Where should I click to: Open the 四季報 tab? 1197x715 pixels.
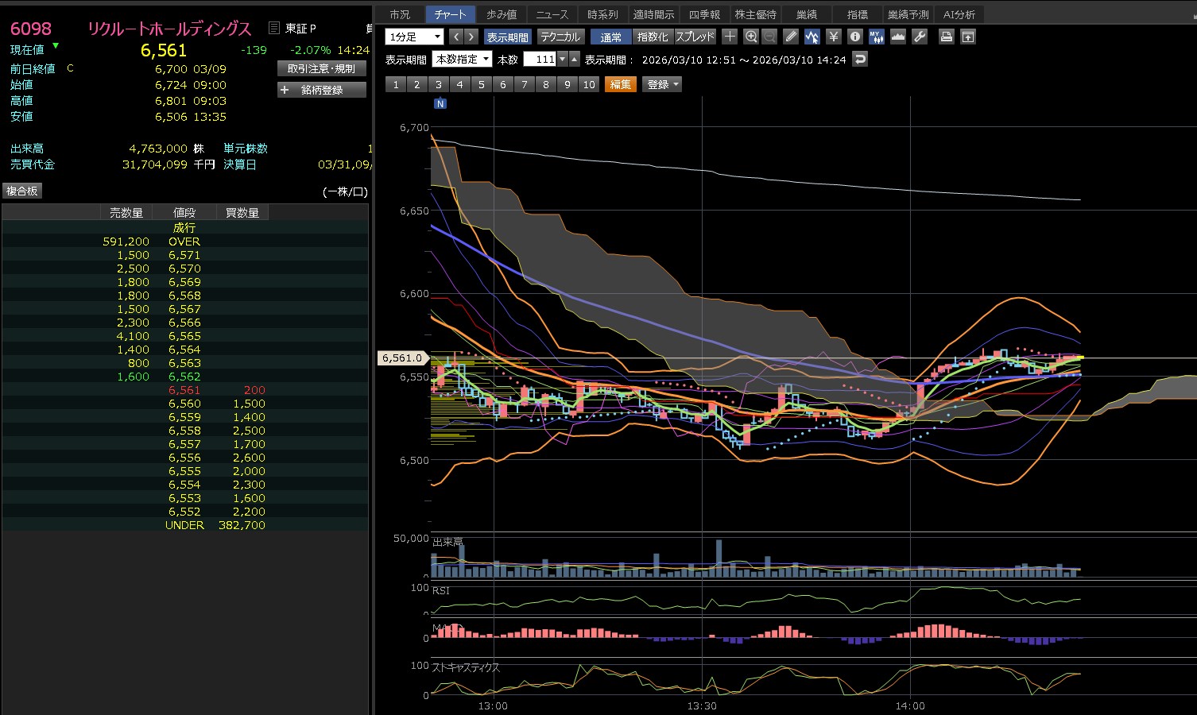(704, 14)
